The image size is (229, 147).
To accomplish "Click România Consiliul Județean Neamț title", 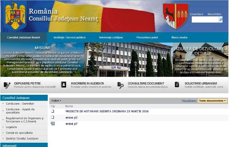I will [x=63, y=15].
